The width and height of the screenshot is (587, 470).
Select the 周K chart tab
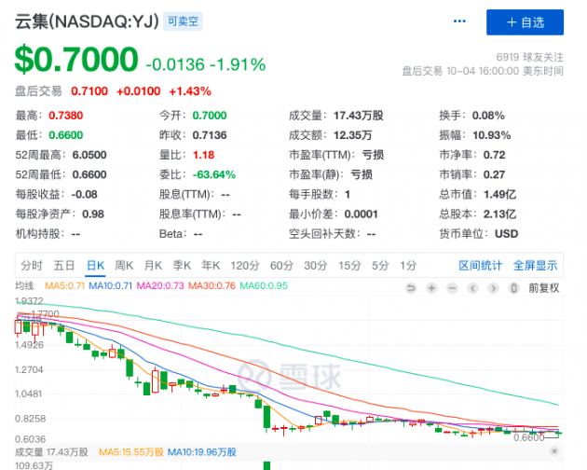tap(124, 266)
